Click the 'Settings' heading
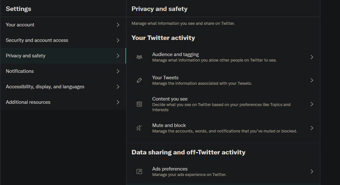Viewport: 340px width, 185px height. (x=19, y=9)
